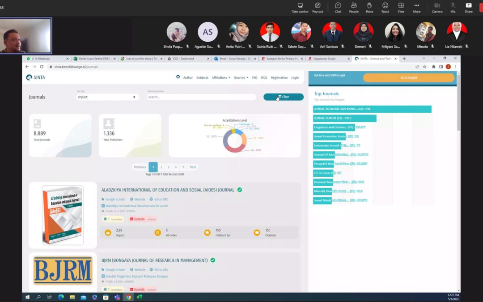Open the More options menu
The height and width of the screenshot is (302, 483).
pyautogui.click(x=416, y=8)
